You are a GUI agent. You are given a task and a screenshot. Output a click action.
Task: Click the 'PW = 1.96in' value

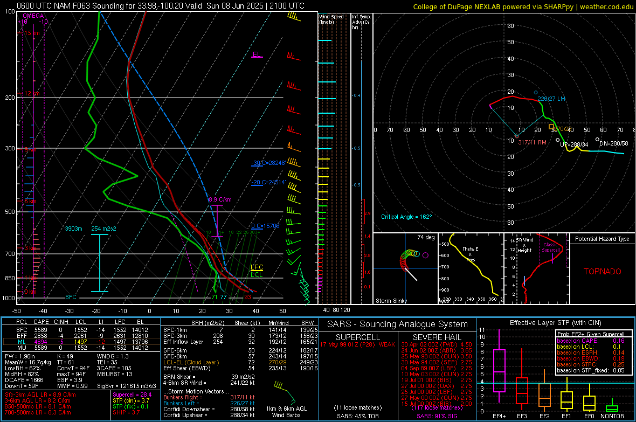(20, 356)
